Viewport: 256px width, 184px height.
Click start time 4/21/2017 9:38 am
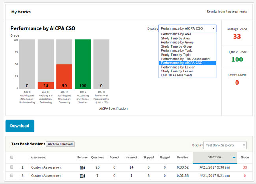pyautogui.click(x=215, y=167)
